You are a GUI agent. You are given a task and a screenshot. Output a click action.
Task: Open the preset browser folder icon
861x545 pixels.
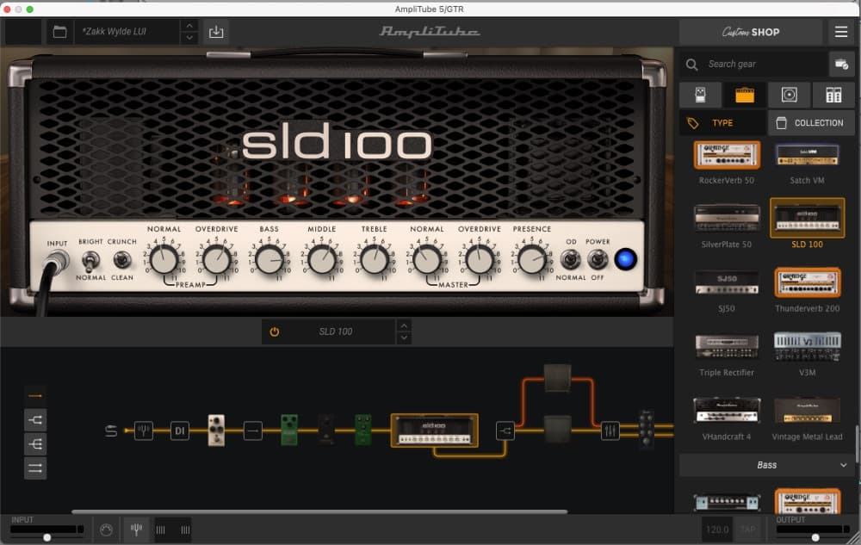click(x=59, y=32)
